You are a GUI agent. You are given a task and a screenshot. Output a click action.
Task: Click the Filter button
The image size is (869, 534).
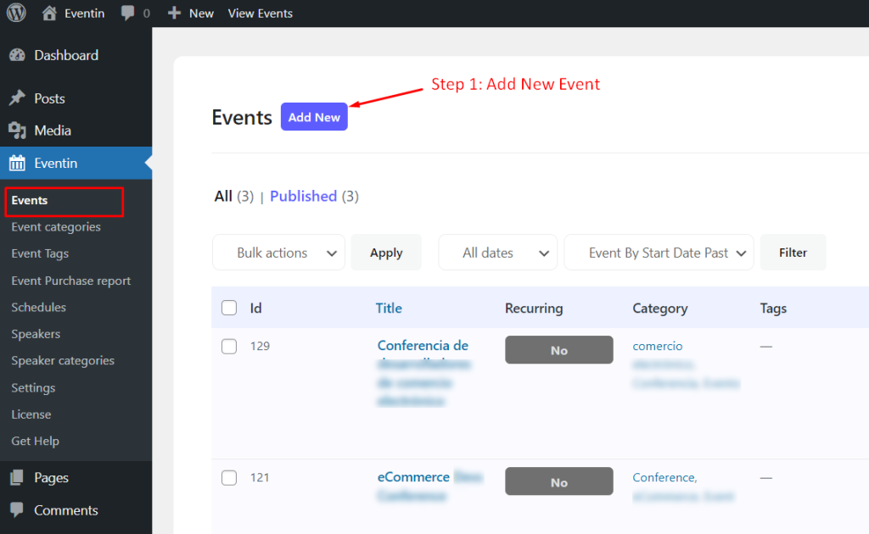793,253
